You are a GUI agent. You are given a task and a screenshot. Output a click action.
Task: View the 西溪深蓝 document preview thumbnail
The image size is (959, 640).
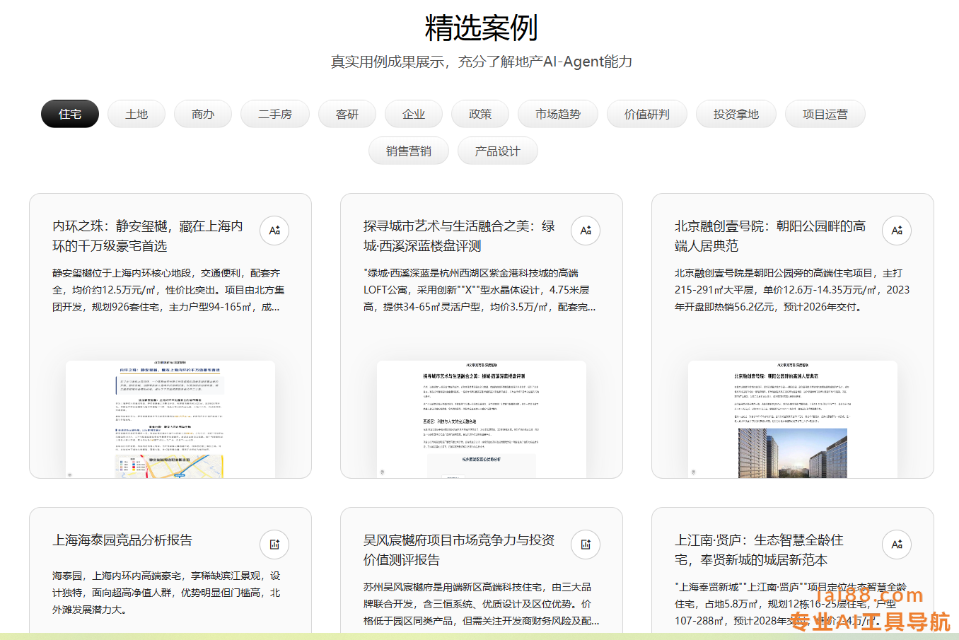(482, 419)
